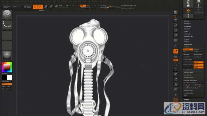Toggle the orange Local transform icon
Viewport: 207px width, 116px height.
pyautogui.click(x=176, y=51)
